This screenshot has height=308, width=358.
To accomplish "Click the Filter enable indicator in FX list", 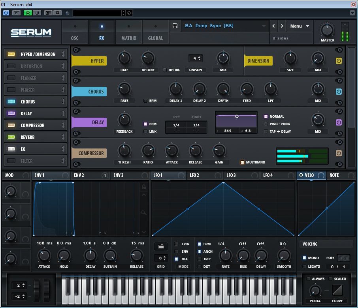I will 11,161.
